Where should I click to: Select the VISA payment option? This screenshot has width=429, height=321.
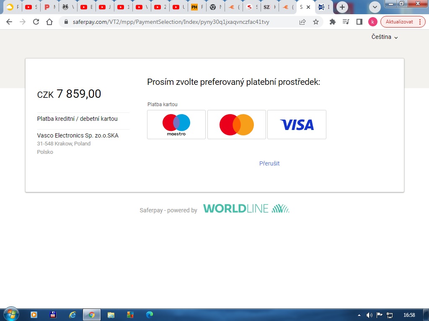pos(297,125)
